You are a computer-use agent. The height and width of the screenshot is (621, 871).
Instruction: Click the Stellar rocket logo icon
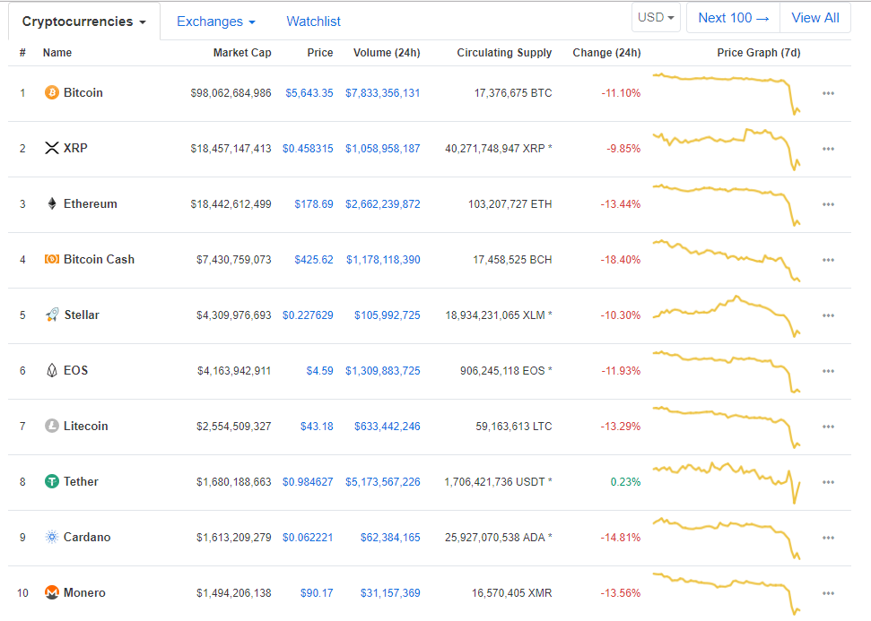pos(52,315)
